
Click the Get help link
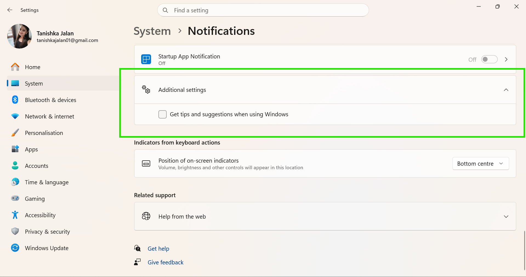coord(158,248)
